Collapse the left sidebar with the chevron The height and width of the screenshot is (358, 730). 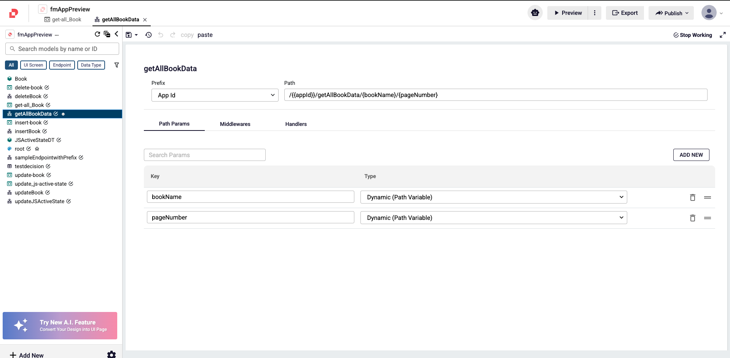(116, 34)
